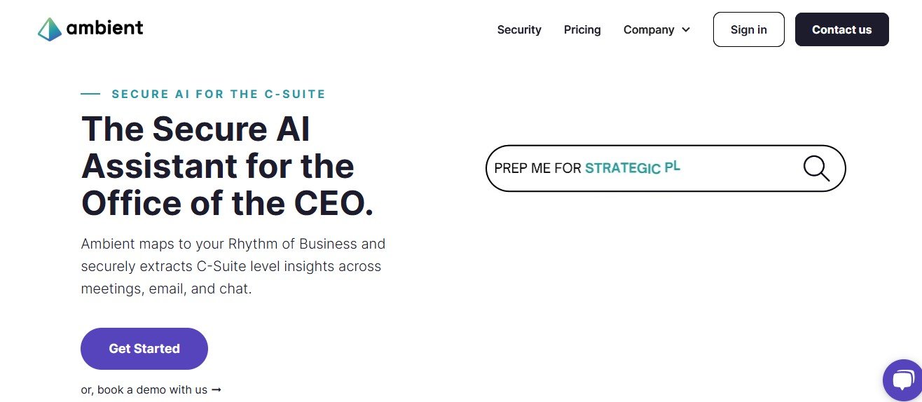Click the arrow icon after book a demo
Viewport: 922px width, 402px height.
point(216,389)
